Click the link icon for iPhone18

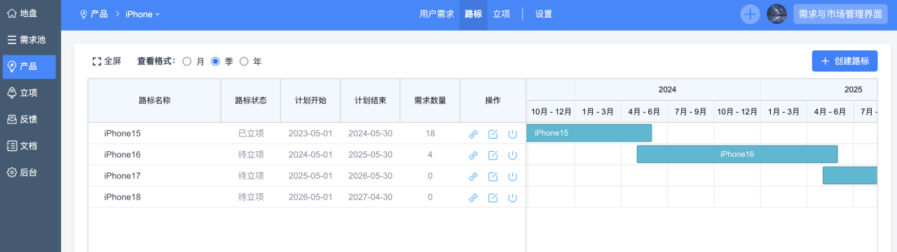(x=473, y=197)
